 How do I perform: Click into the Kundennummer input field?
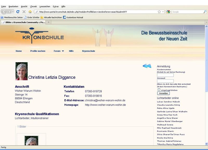pyautogui.click(x=165, y=75)
